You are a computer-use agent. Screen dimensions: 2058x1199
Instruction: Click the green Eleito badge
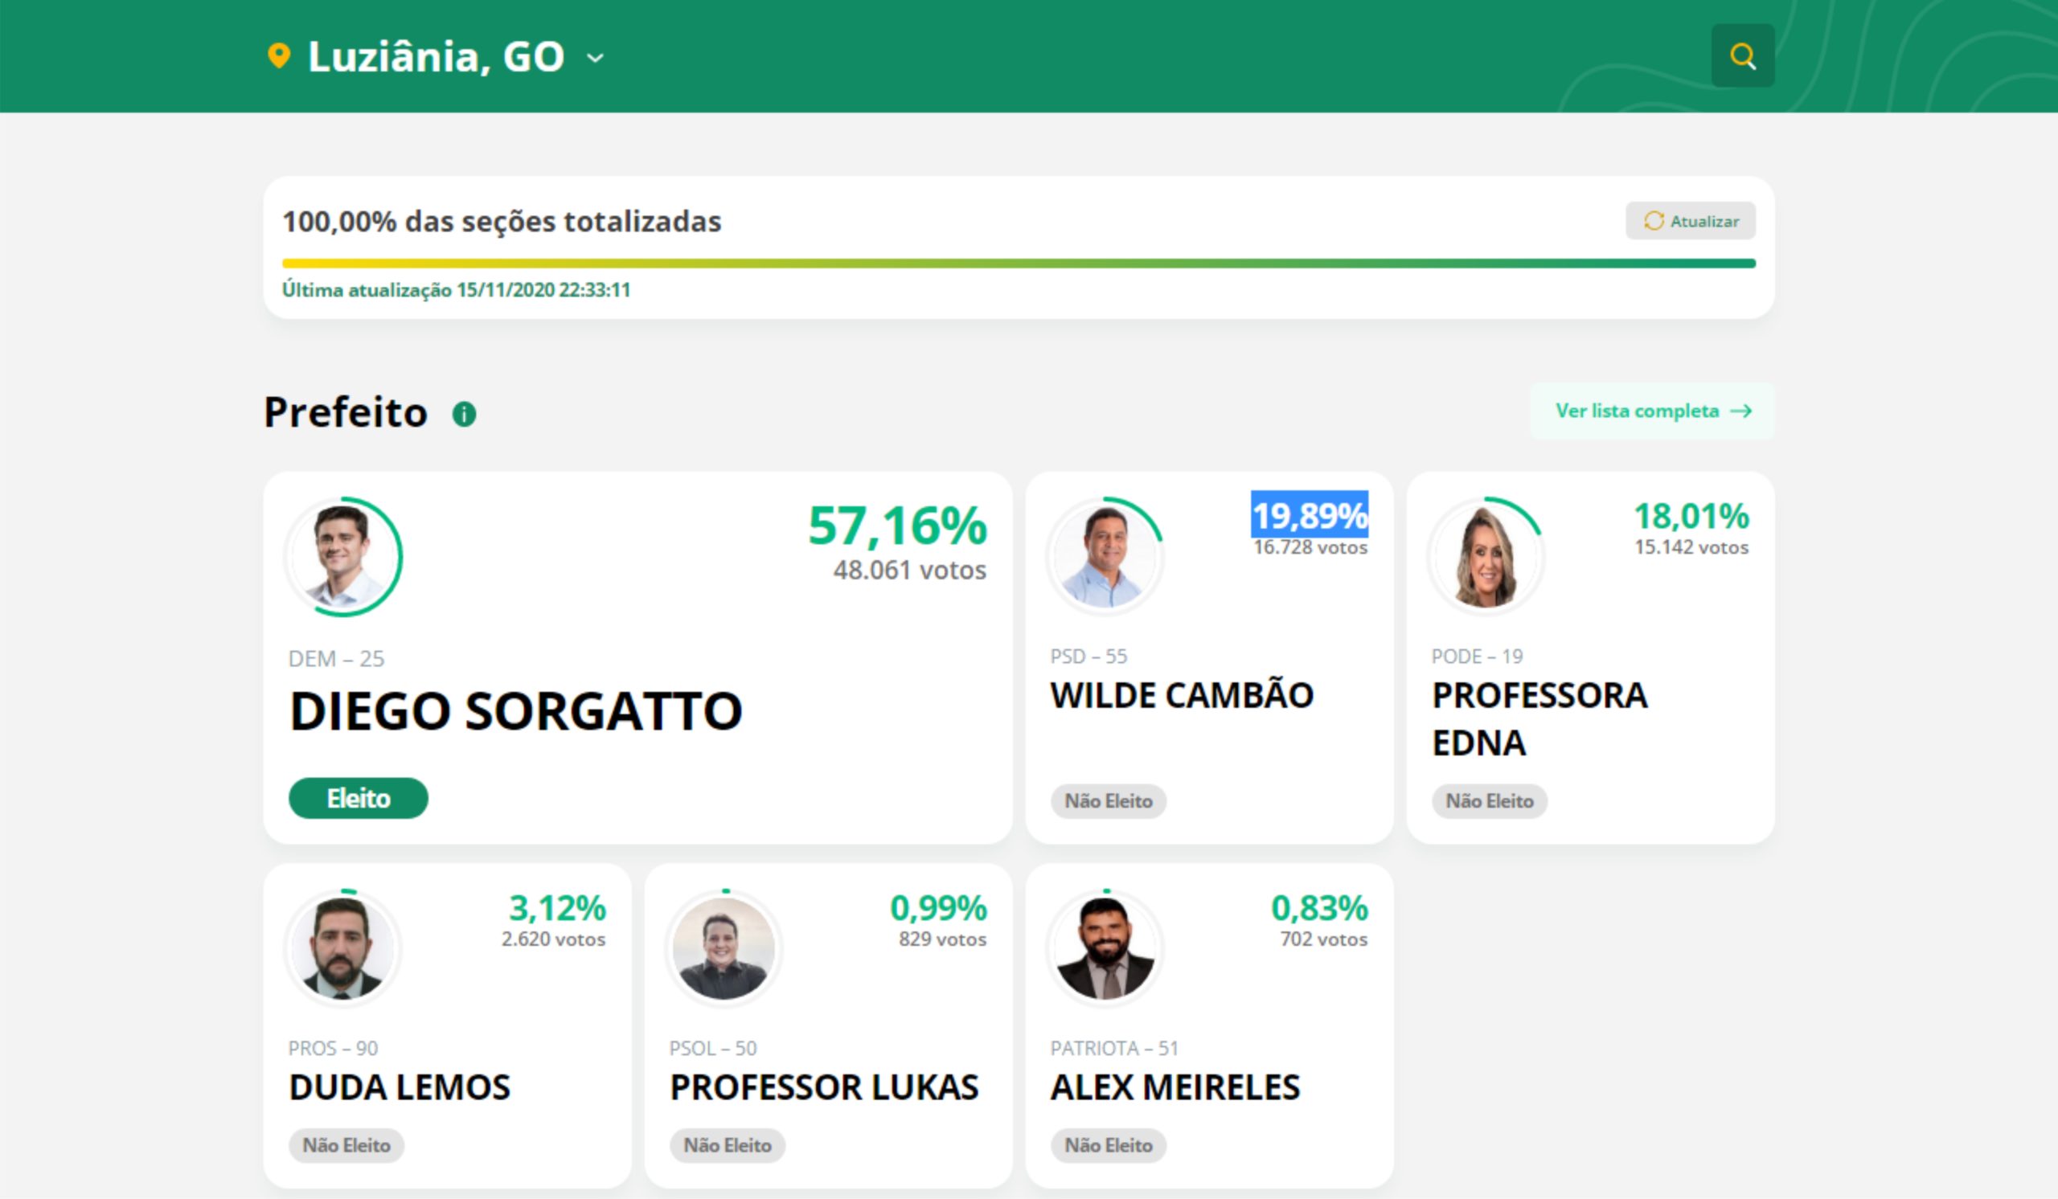coord(358,798)
